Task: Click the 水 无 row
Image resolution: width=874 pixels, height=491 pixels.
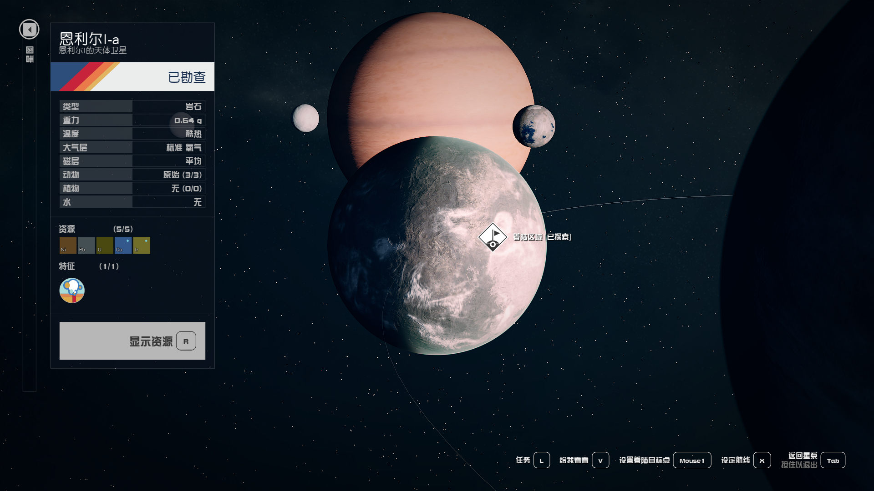Action: click(x=132, y=202)
